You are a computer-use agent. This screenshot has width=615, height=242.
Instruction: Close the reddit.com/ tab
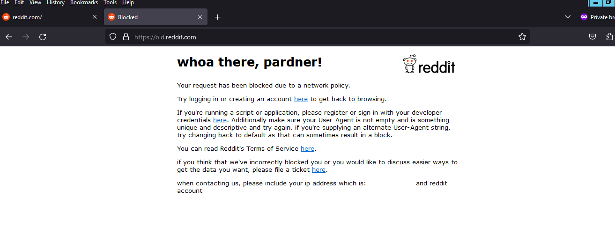point(95,17)
